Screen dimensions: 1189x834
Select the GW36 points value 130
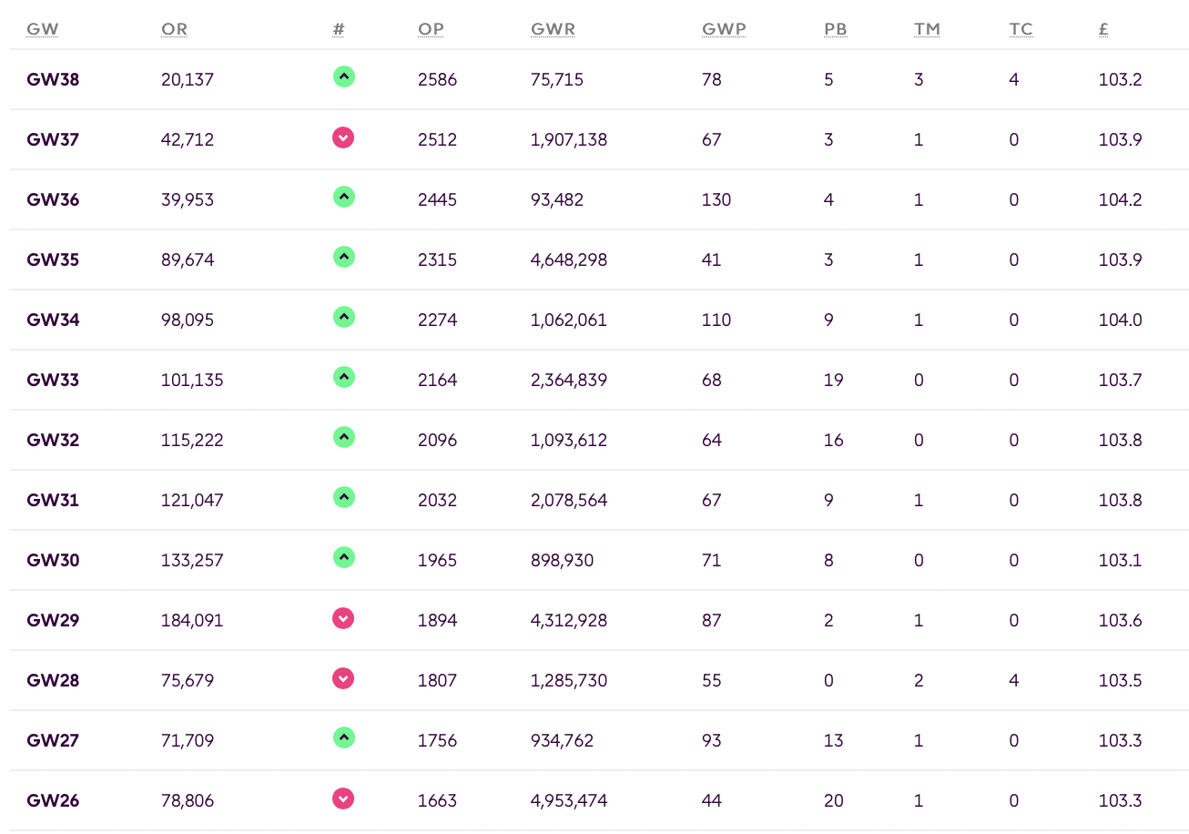pyautogui.click(x=716, y=199)
